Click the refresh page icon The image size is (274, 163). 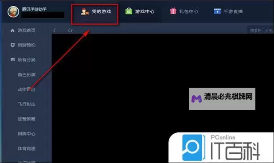[x=70, y=31]
